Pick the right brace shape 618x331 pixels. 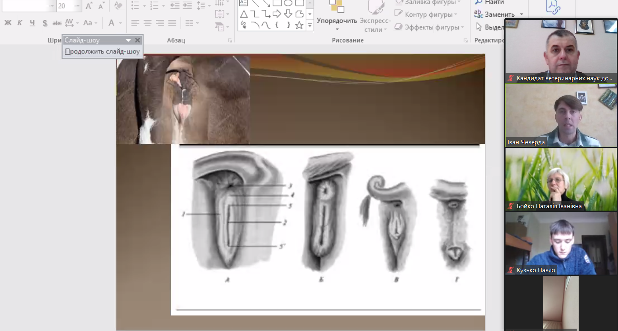[288, 25]
